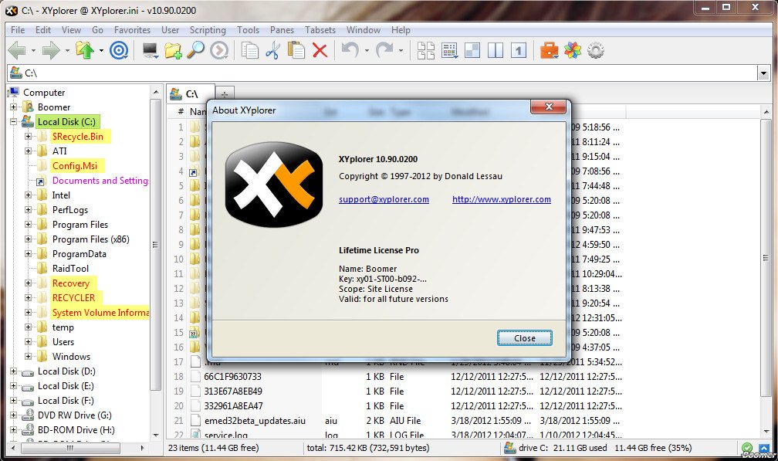Click the Redo toolbar icon

(384, 50)
